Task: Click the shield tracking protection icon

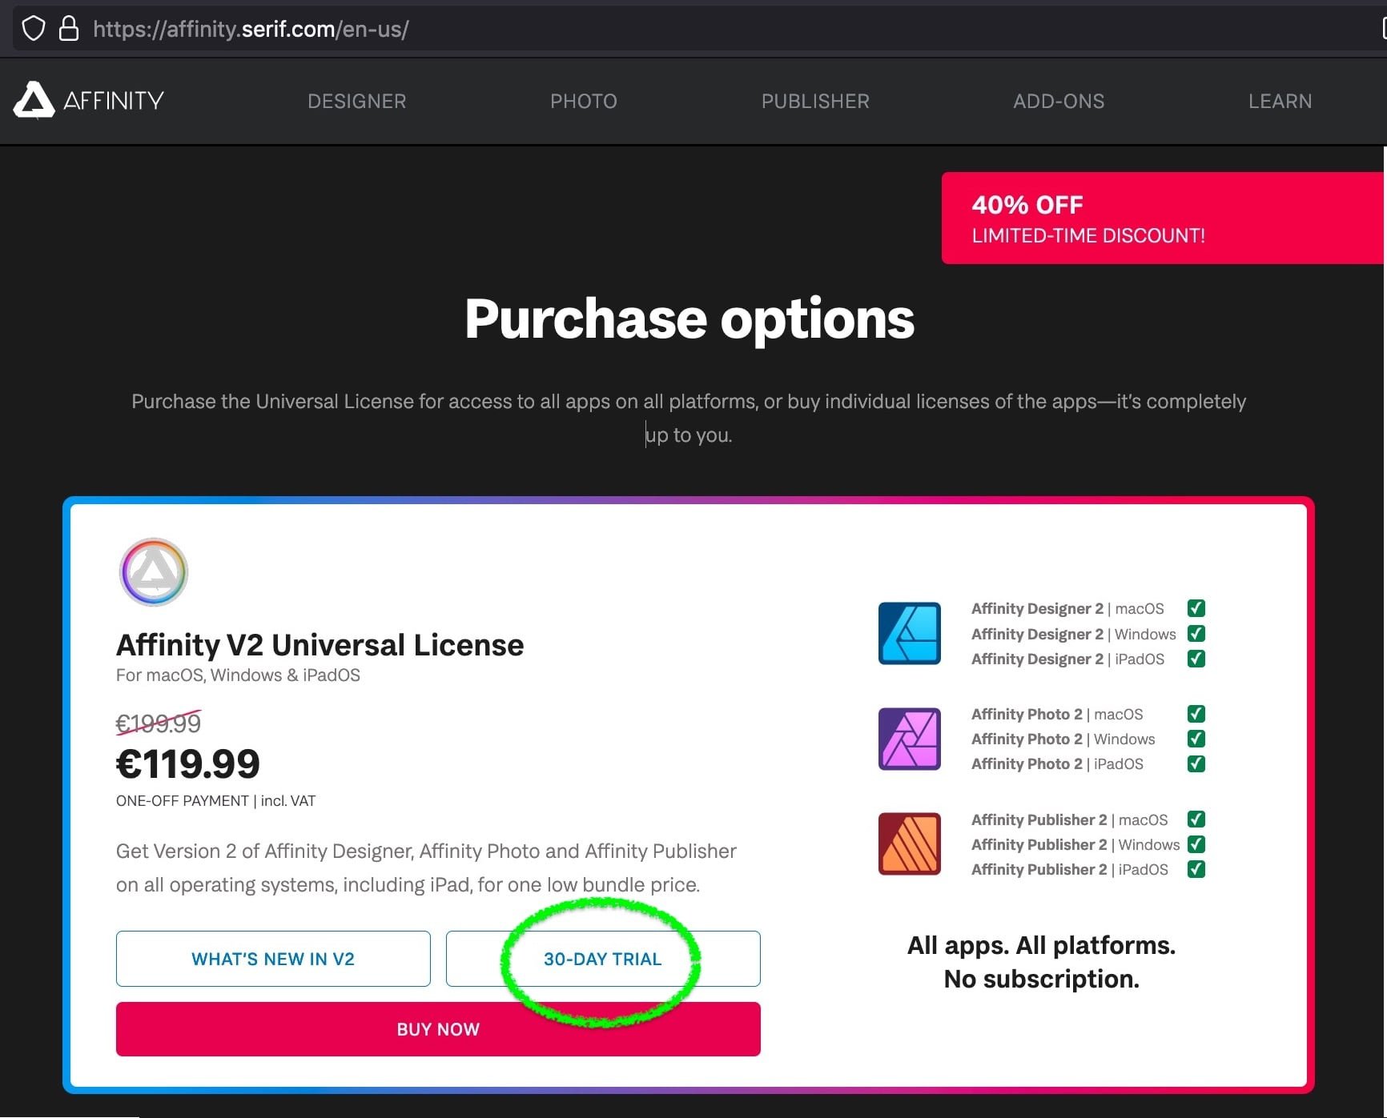Action: 33,29
